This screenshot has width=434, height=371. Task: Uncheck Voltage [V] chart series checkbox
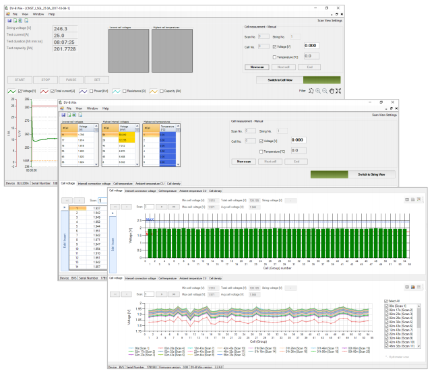point(20,91)
